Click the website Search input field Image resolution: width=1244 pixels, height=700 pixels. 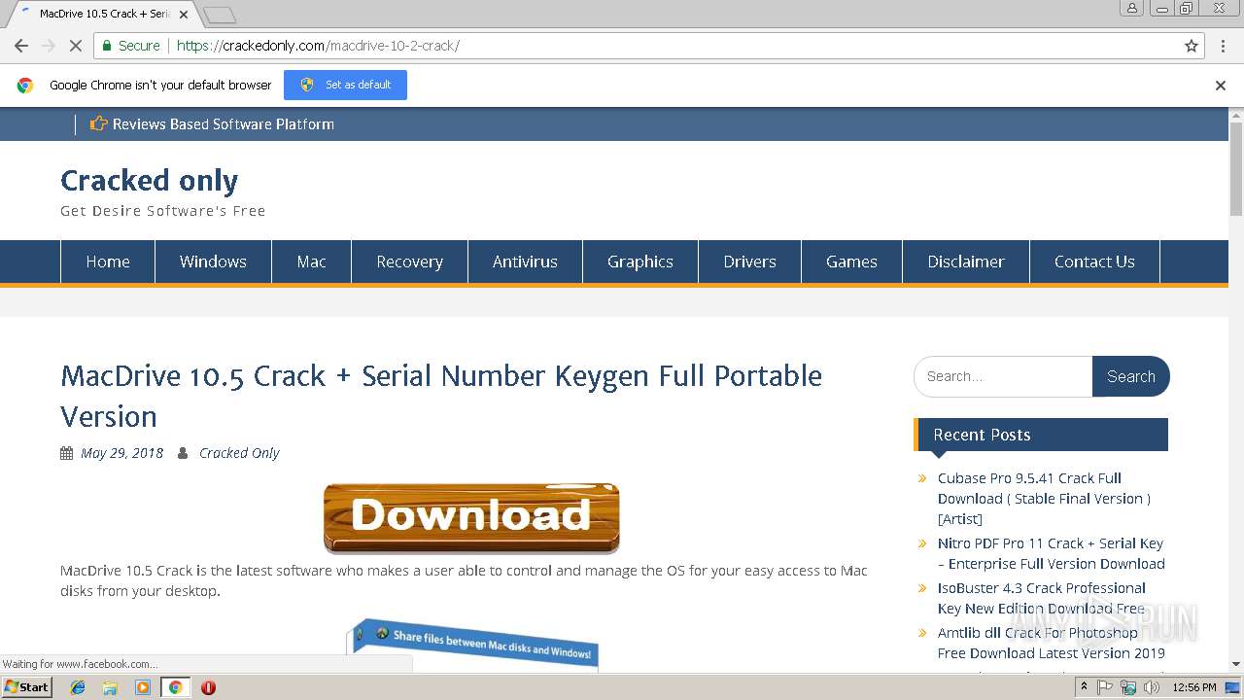point(1003,376)
